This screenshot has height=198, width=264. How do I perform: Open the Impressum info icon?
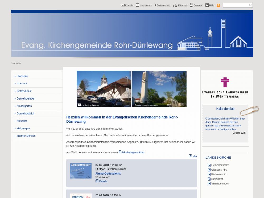tap(138, 5)
